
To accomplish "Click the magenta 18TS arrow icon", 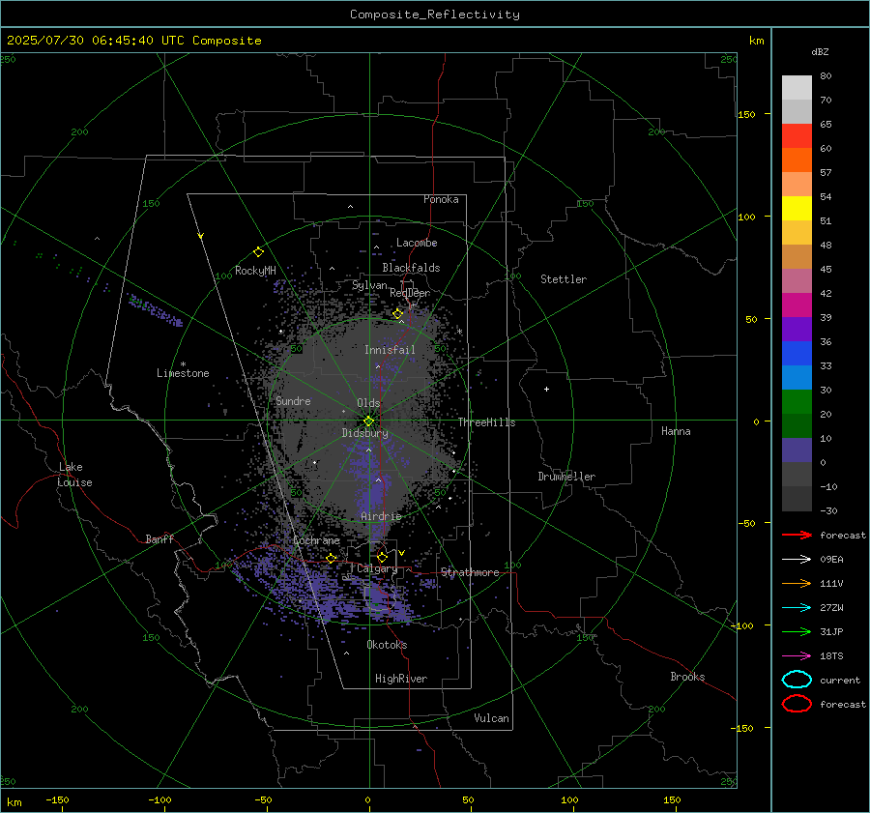I will pos(797,656).
